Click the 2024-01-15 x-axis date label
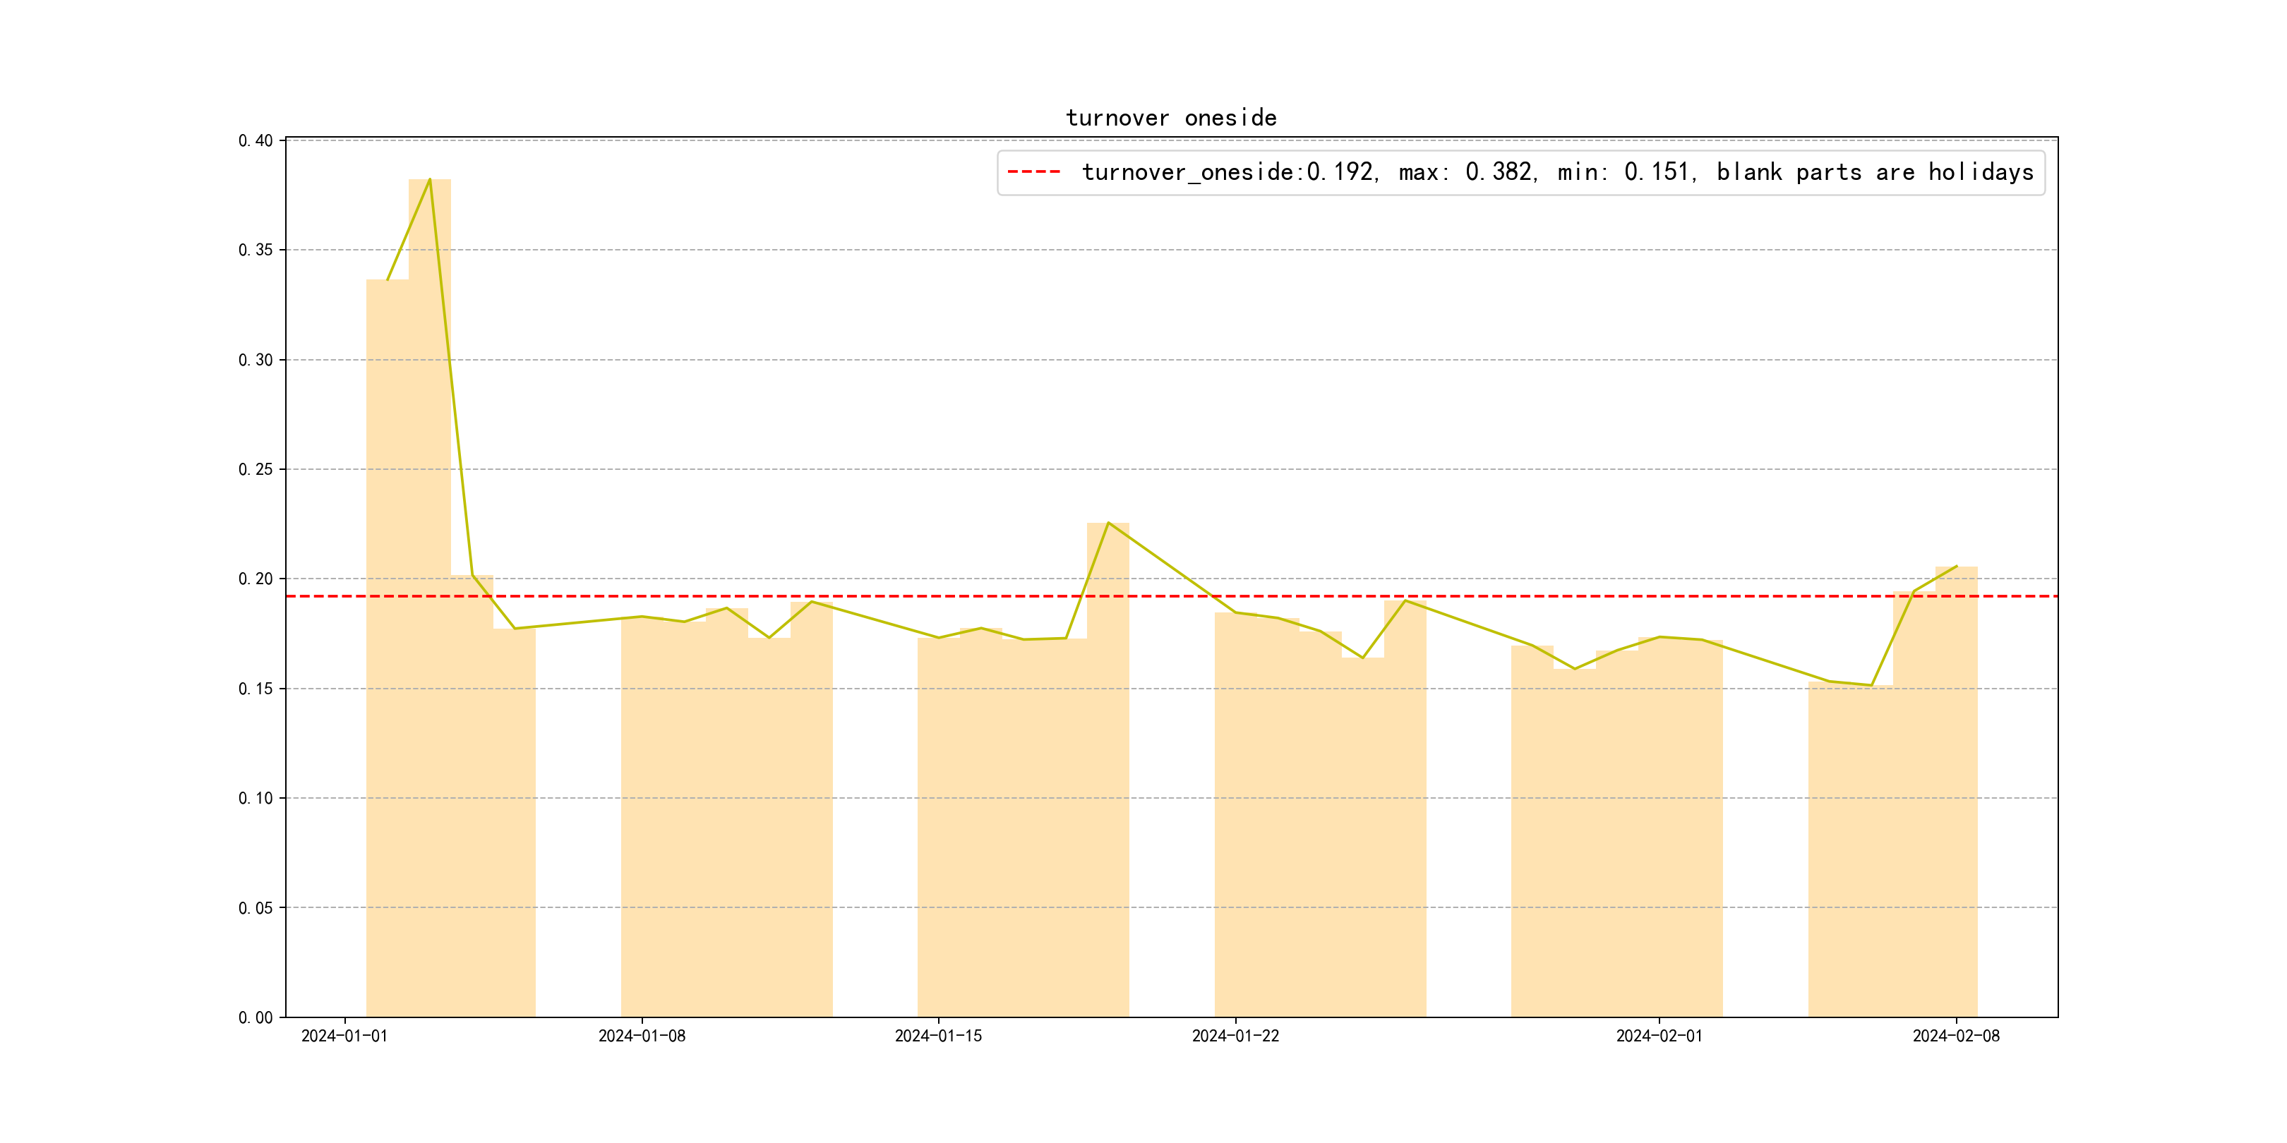This screenshot has width=2287, height=1143. pos(937,1036)
